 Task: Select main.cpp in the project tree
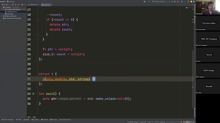[10, 14]
